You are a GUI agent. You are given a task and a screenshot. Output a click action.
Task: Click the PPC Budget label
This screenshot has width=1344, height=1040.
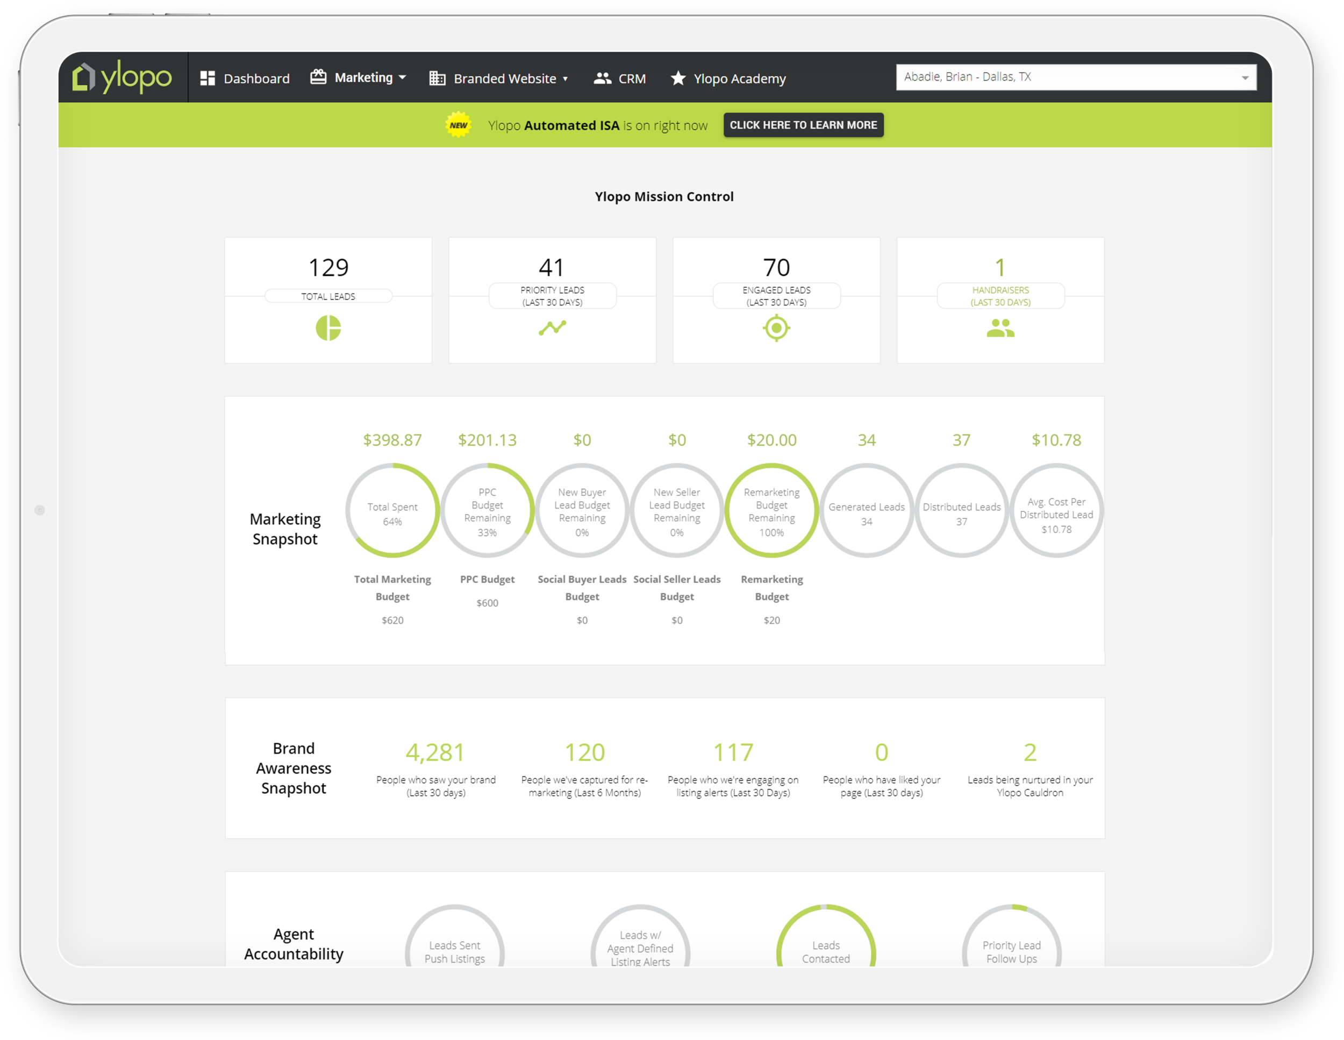coord(488,579)
